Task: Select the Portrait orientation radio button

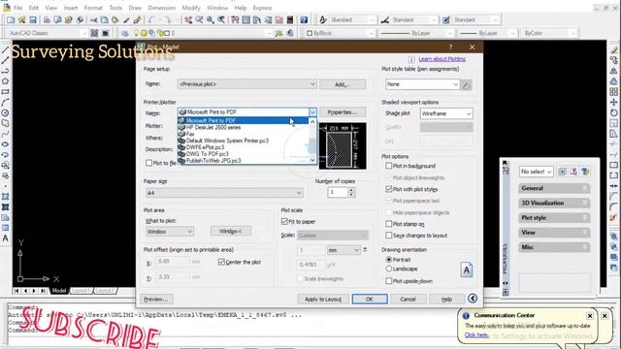Action: (388, 260)
